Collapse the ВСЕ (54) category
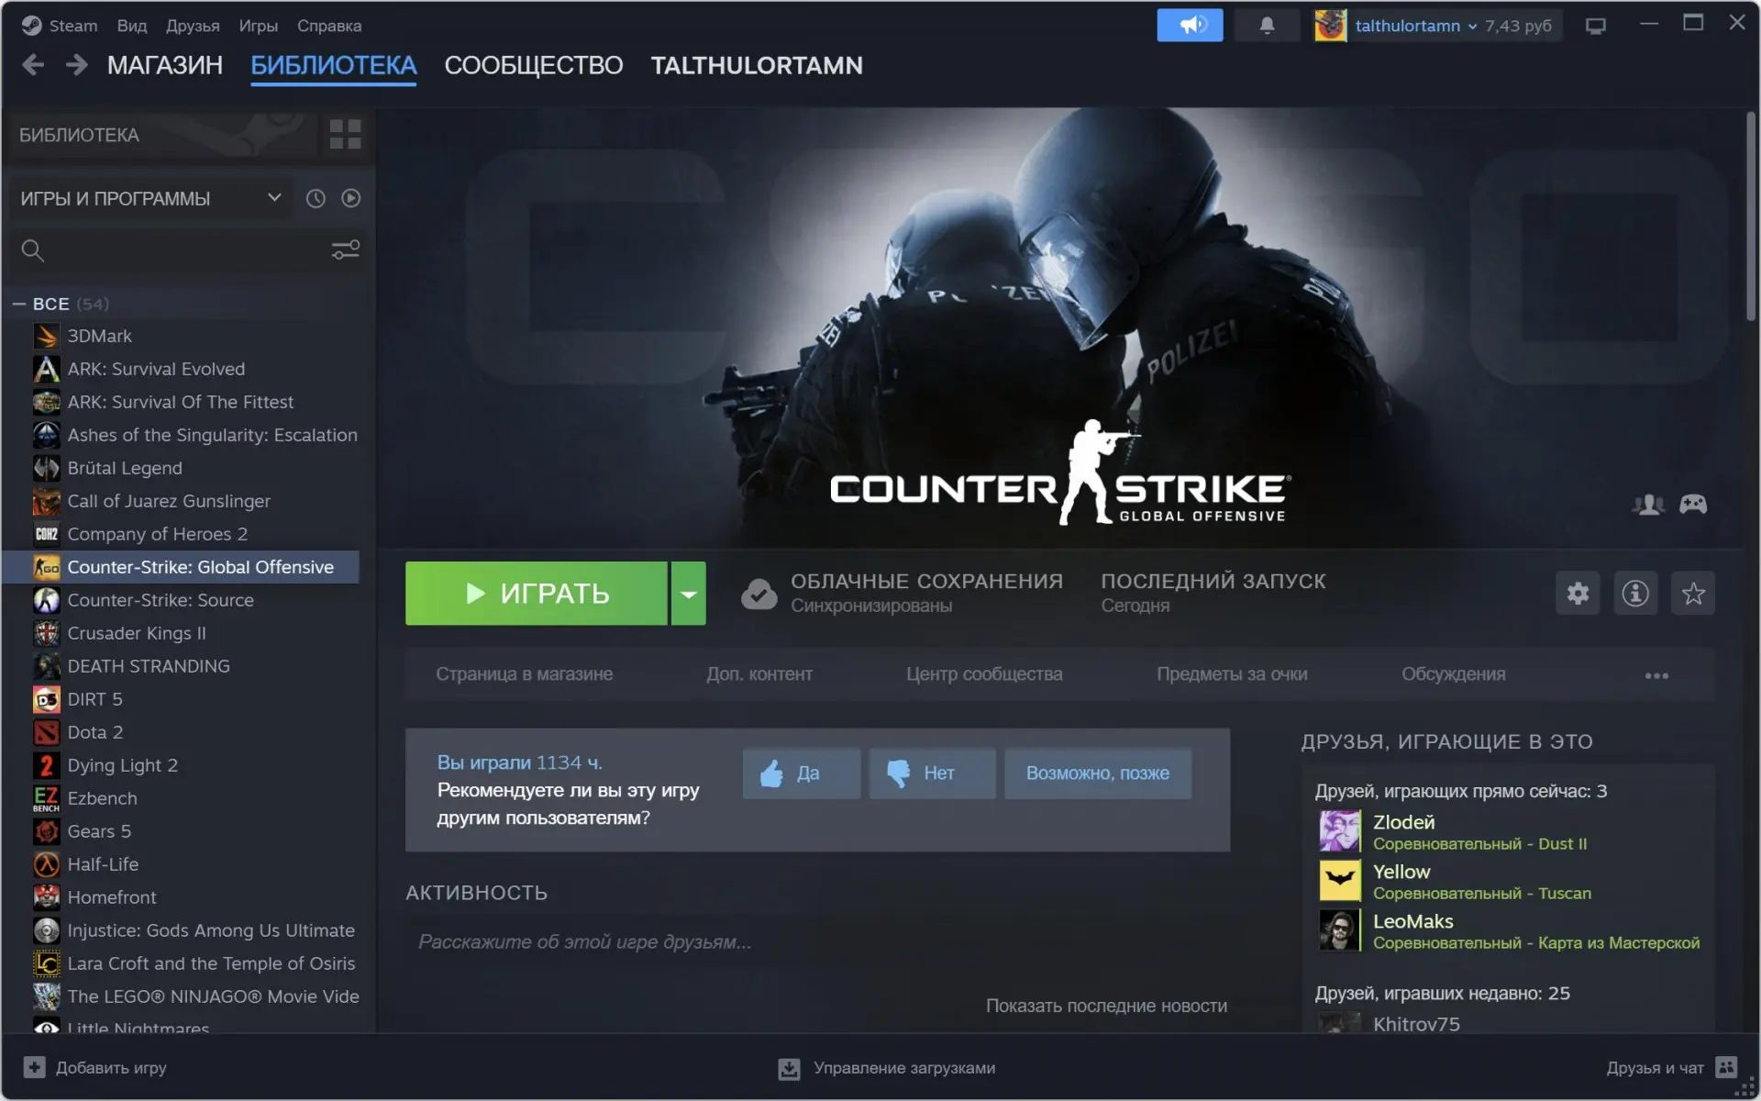1761x1101 pixels. 19,304
